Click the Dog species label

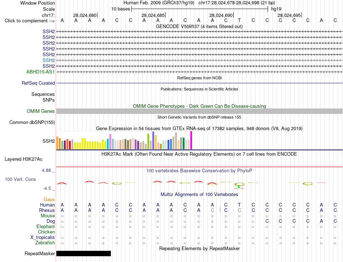coord(51,221)
